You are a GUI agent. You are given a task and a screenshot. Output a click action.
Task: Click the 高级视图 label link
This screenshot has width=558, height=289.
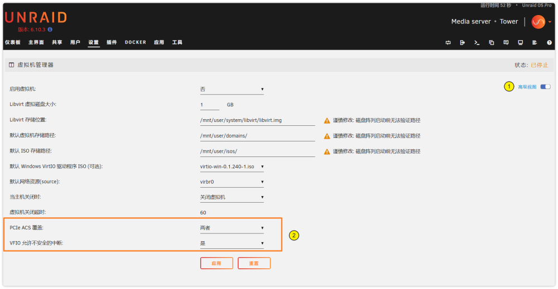tap(527, 87)
